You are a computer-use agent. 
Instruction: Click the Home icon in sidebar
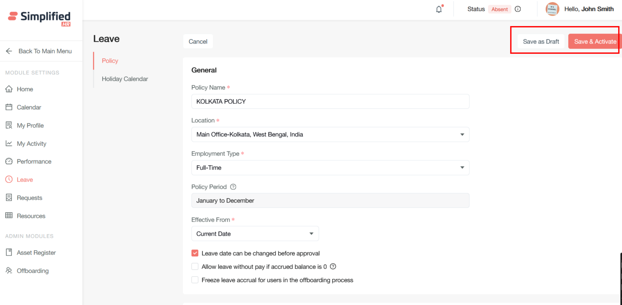tap(9, 89)
